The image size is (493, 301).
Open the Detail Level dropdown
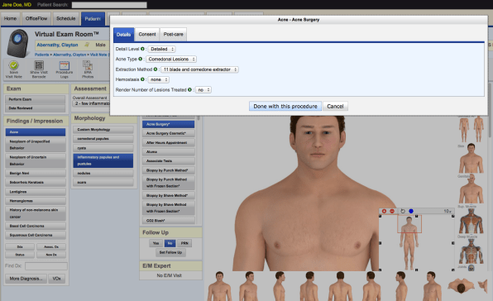click(161, 49)
